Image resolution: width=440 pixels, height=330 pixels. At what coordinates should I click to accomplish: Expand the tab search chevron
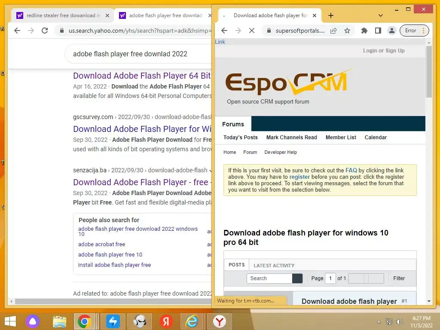(x=381, y=15)
